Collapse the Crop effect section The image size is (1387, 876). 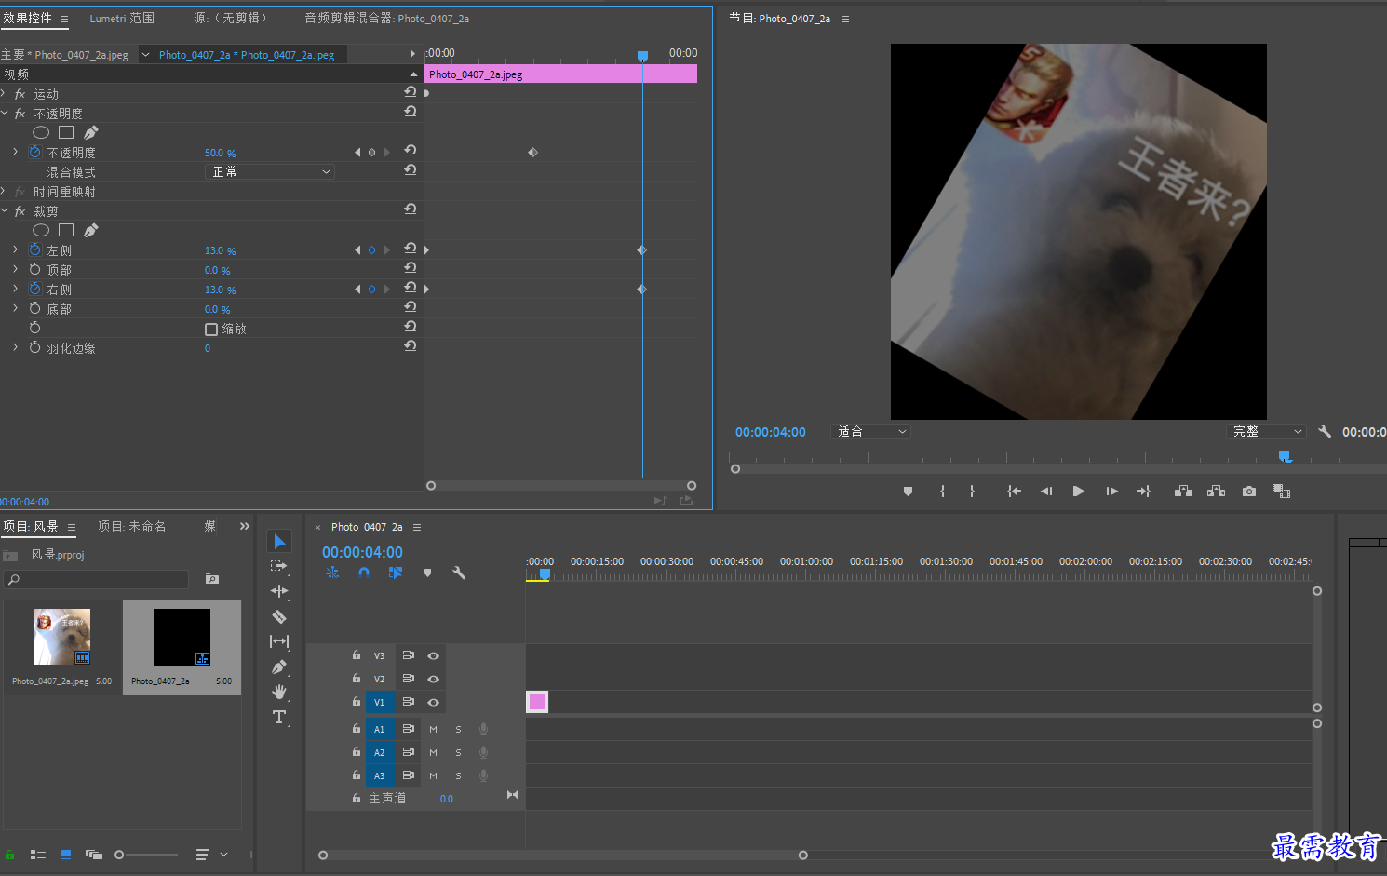click(5, 210)
